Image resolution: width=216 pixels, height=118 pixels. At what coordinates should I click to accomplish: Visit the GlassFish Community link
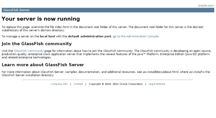coord(29,51)
